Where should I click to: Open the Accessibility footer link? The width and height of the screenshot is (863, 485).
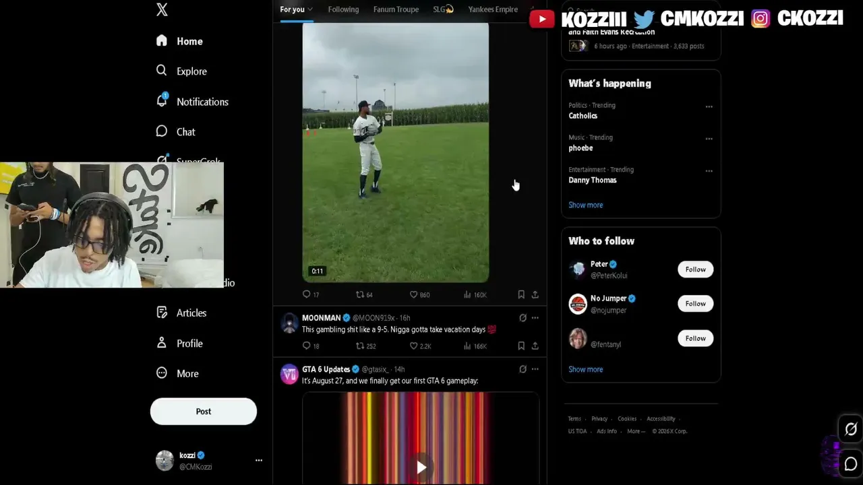click(661, 419)
